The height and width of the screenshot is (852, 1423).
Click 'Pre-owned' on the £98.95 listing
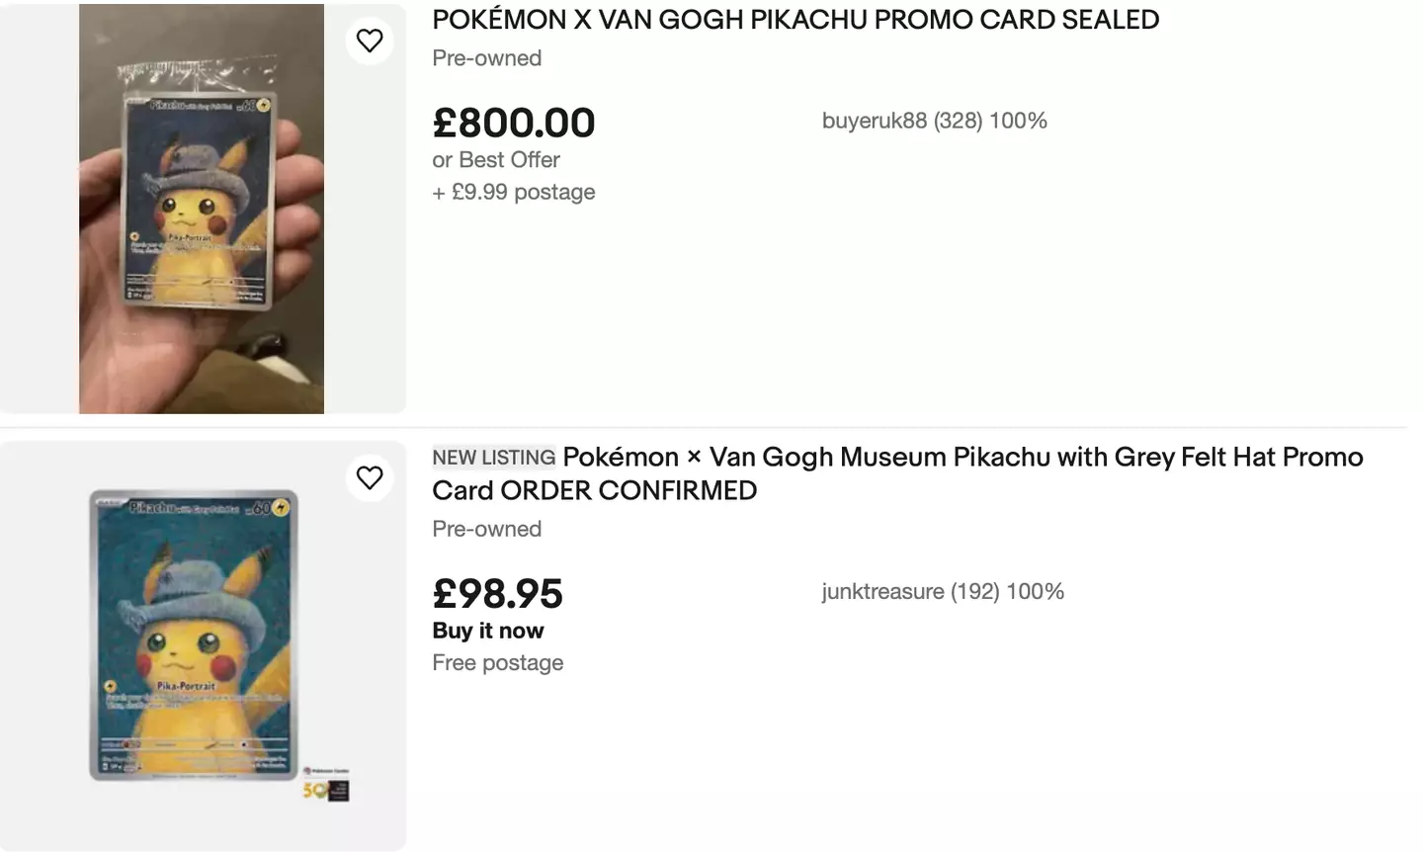(486, 529)
